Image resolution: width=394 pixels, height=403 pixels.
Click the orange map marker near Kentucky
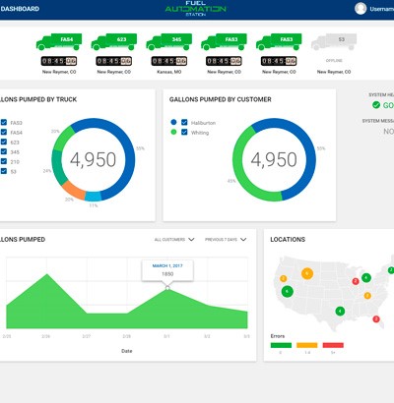coord(367,296)
